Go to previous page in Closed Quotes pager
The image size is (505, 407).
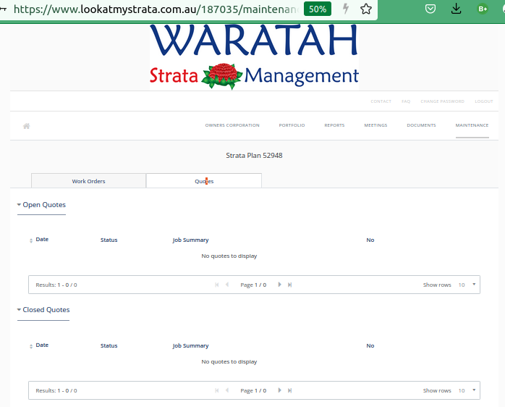[227, 390]
